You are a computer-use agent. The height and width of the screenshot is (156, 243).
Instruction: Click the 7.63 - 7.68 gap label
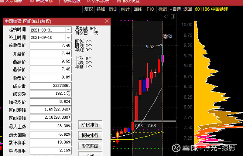point(145,126)
